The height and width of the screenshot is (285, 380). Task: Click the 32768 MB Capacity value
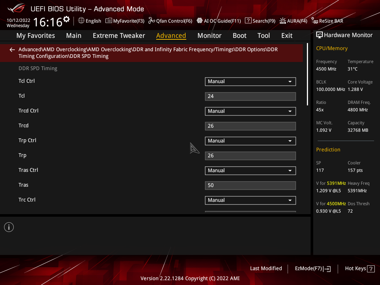[358, 130]
